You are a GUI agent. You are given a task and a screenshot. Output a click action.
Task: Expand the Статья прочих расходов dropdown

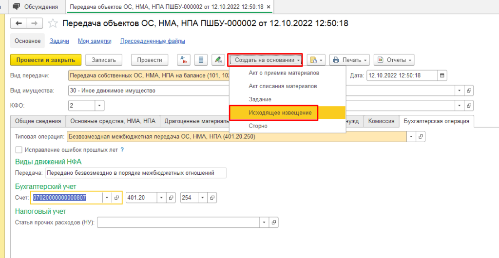(x=264, y=222)
